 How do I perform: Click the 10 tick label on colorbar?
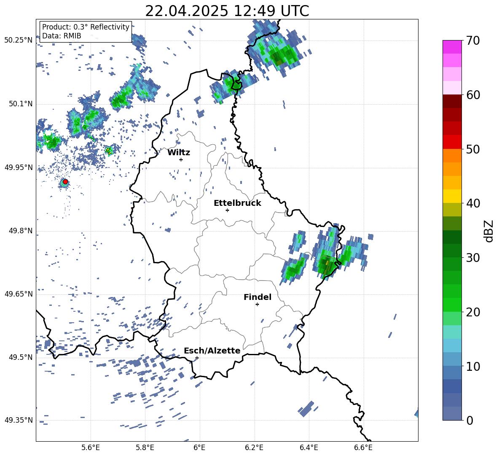click(x=472, y=366)
